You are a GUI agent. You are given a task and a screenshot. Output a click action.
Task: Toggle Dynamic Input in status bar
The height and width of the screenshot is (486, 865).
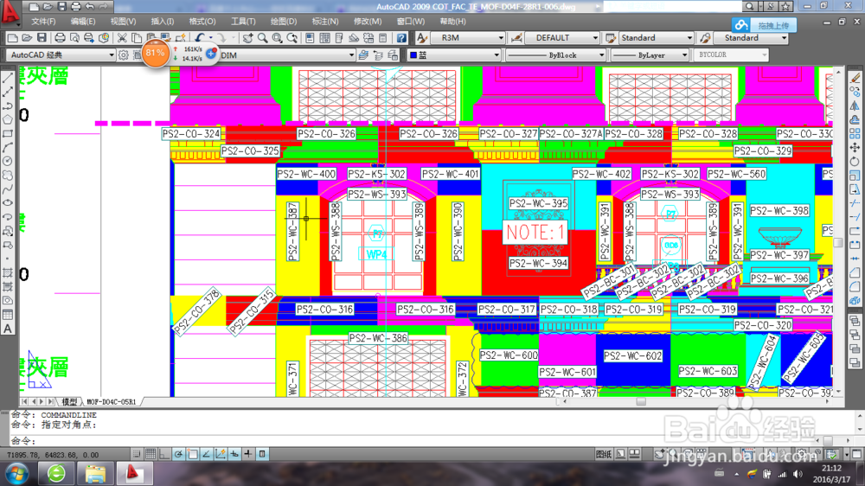(234, 454)
